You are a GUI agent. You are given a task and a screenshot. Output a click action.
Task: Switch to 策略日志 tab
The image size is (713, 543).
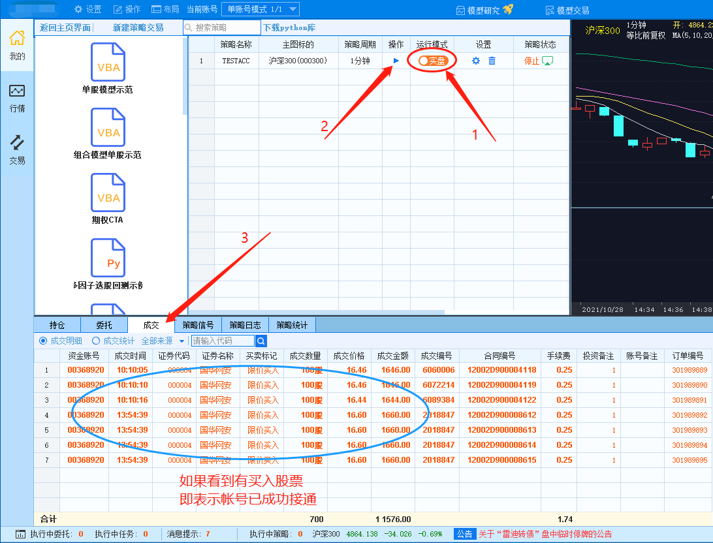tap(245, 325)
